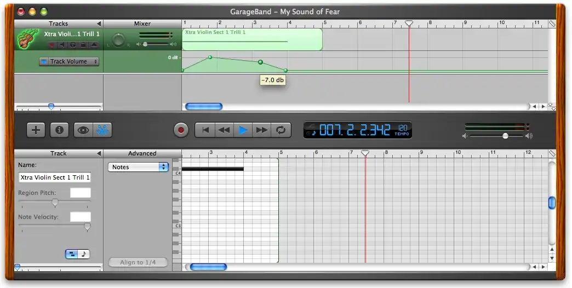572x288 pixels.
Task: Click the master volume slider knob
Action: tap(505, 136)
